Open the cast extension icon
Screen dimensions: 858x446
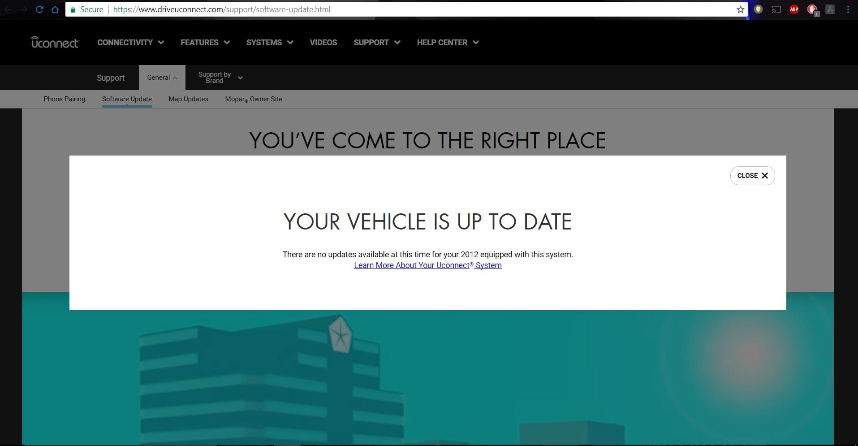point(776,9)
